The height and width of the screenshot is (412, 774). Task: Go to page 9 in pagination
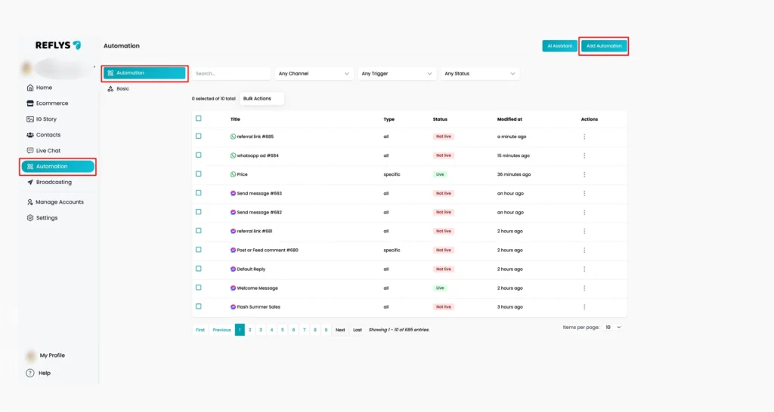(x=326, y=330)
